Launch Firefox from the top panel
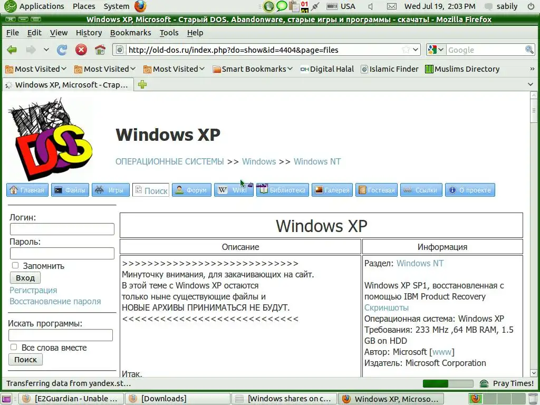 pos(140,6)
